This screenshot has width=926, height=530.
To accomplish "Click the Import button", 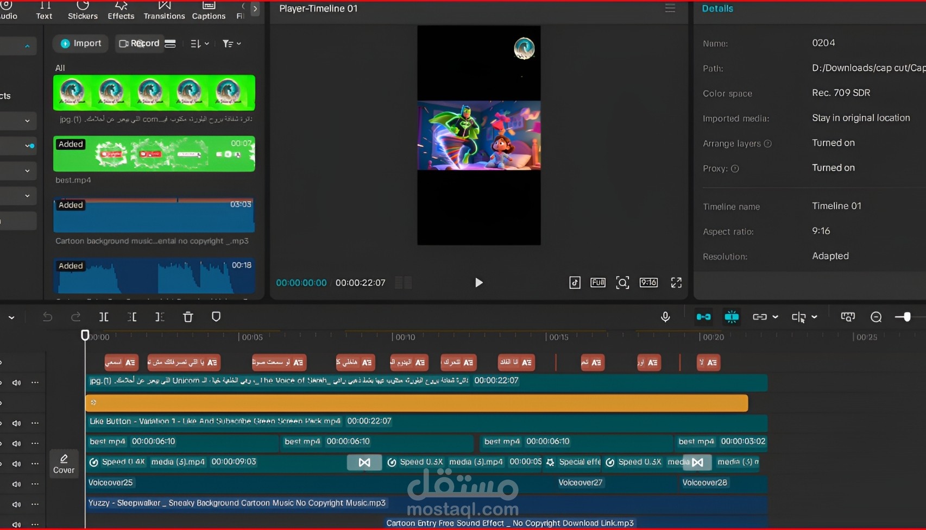I will tap(81, 43).
